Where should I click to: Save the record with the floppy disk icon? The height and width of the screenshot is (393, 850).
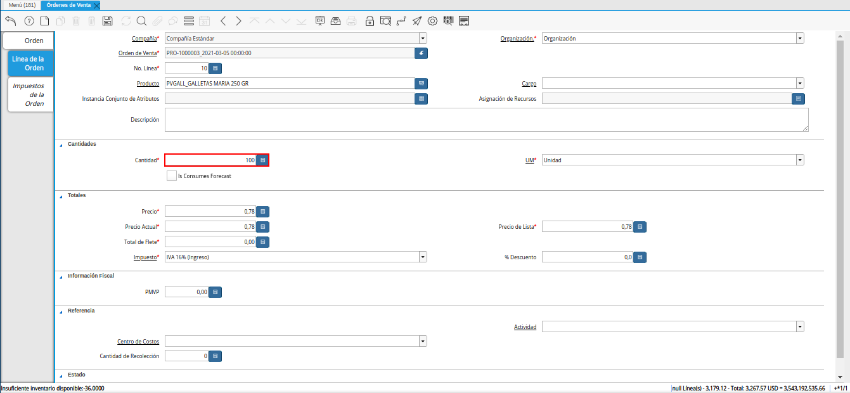107,21
